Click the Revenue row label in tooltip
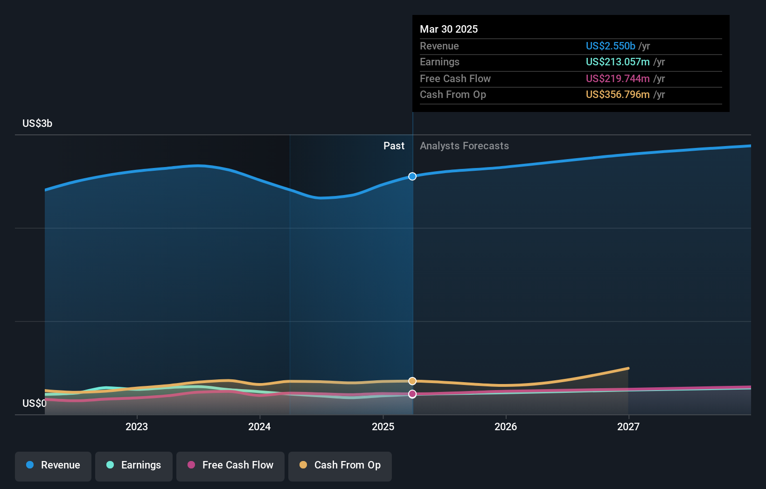766x489 pixels. coord(439,46)
